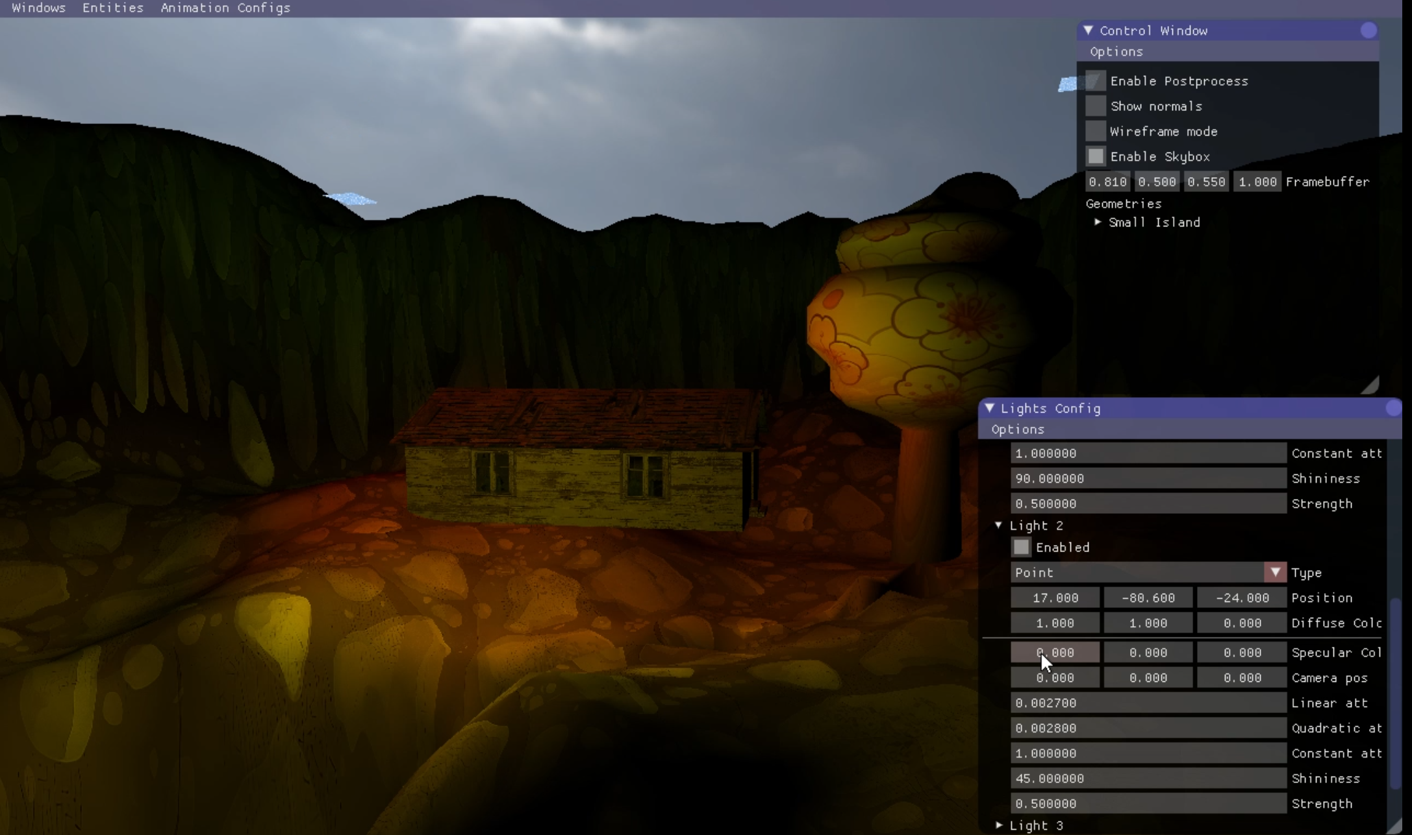Disable the Enable Skybox checkbox
This screenshot has height=835, width=1412.
coord(1096,156)
